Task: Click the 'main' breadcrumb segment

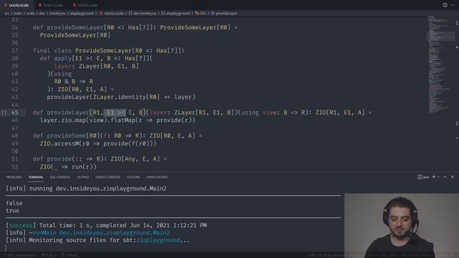Action: tap(17, 13)
